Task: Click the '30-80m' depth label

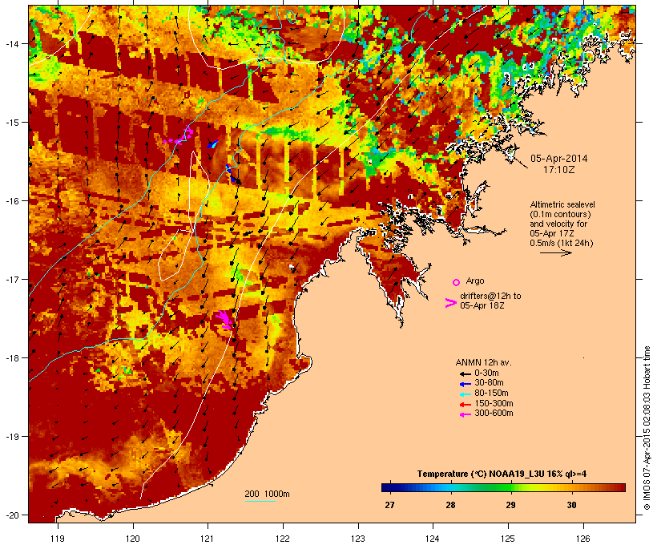Action: pyautogui.click(x=489, y=383)
